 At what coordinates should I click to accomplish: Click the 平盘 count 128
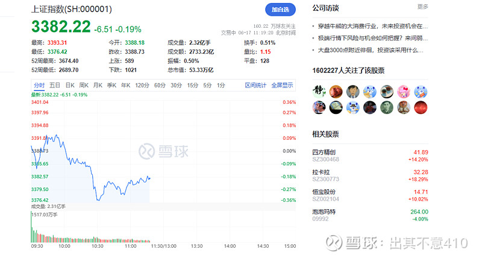pos(264,61)
